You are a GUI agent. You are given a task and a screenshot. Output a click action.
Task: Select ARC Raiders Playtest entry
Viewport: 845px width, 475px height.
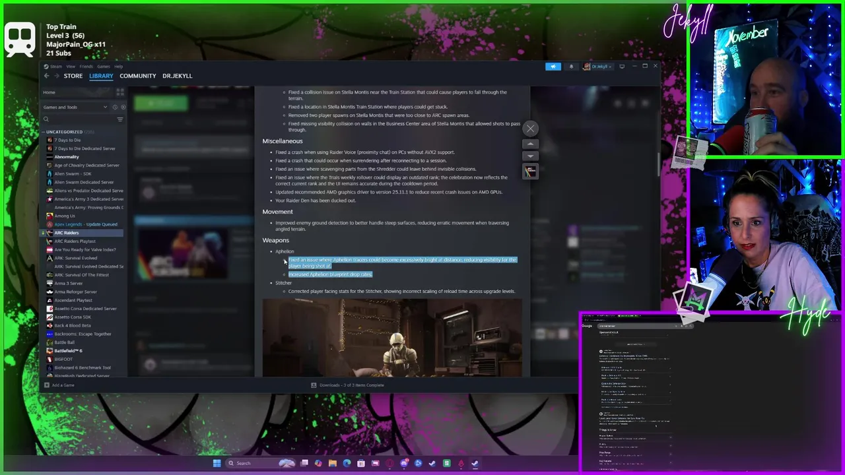pos(75,241)
